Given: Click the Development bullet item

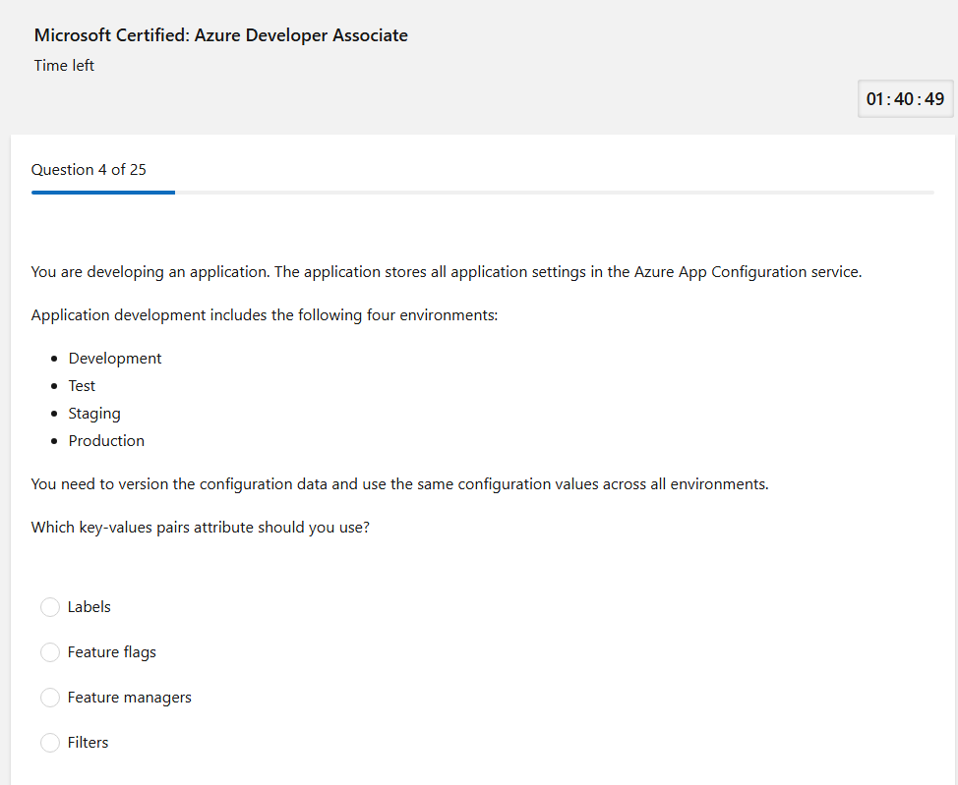Looking at the screenshot, I should pos(115,359).
